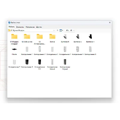Expand the 01 Кухни Модерн path dropdown

click(x=54, y=30)
